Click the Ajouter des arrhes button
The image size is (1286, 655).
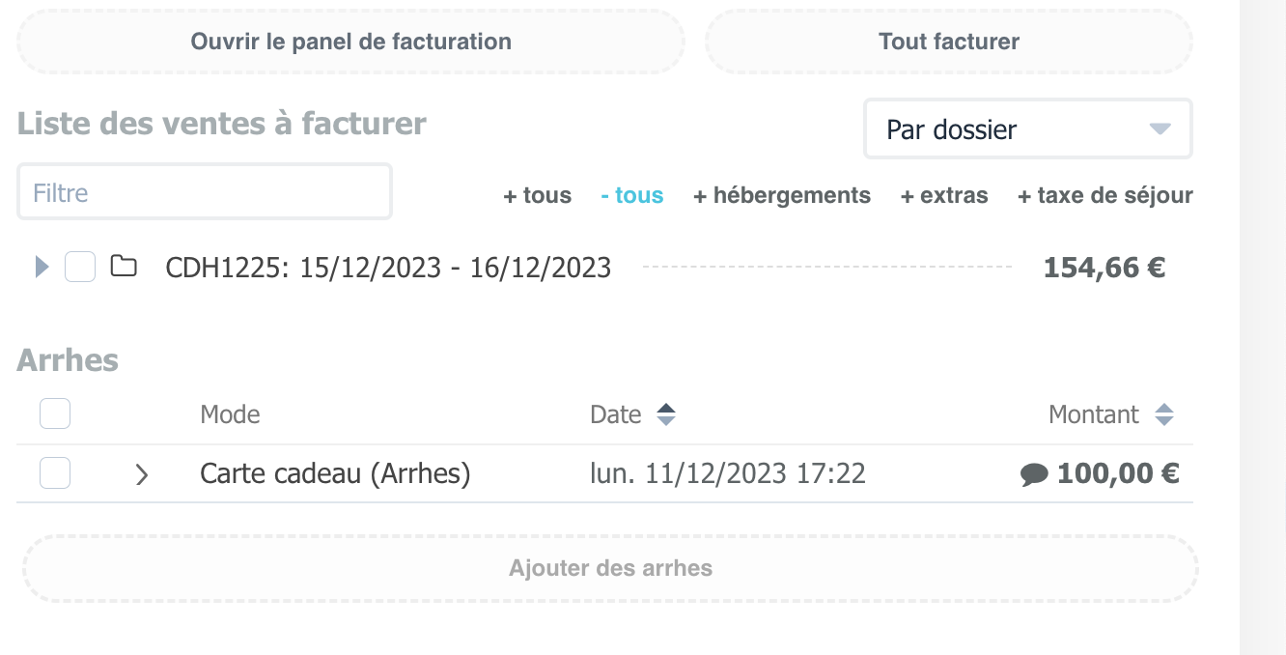tap(611, 568)
